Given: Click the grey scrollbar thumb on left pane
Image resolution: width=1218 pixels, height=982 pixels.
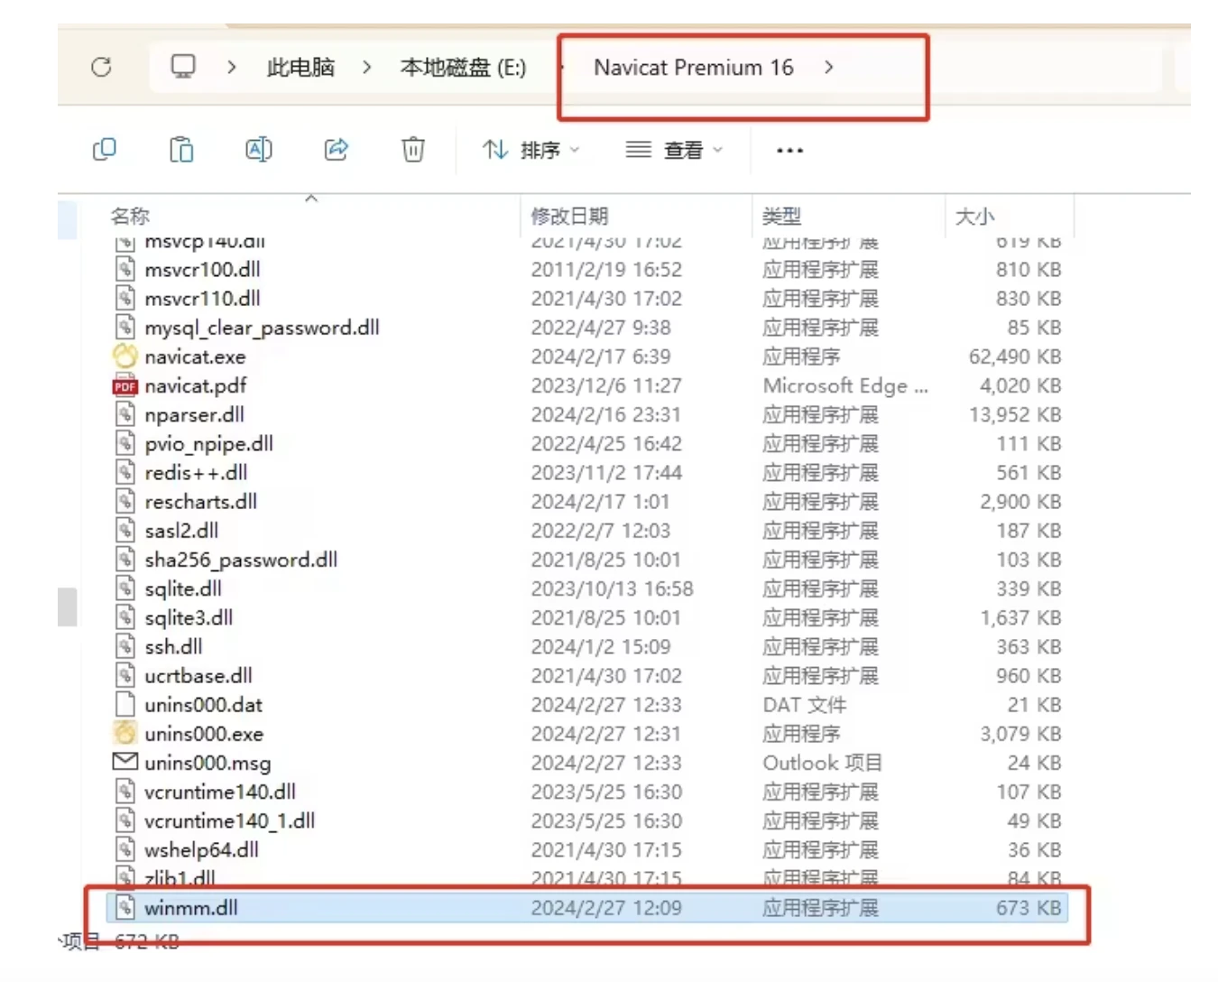Looking at the screenshot, I should click(x=68, y=607).
